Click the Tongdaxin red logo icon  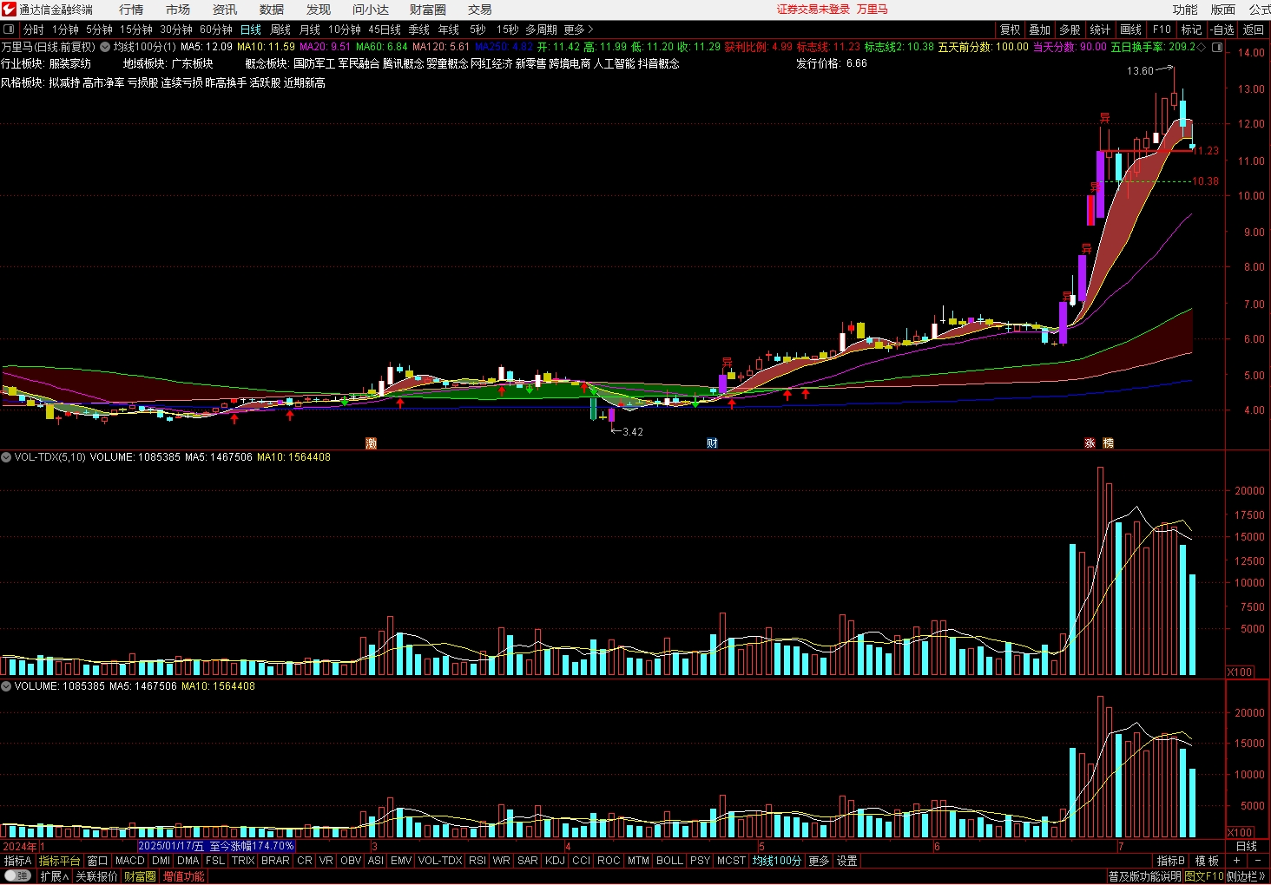click(9, 10)
